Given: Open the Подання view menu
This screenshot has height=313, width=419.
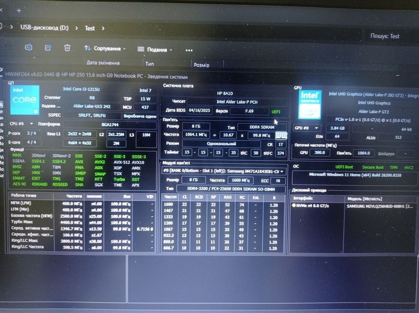Looking at the screenshot, I should [155, 50].
